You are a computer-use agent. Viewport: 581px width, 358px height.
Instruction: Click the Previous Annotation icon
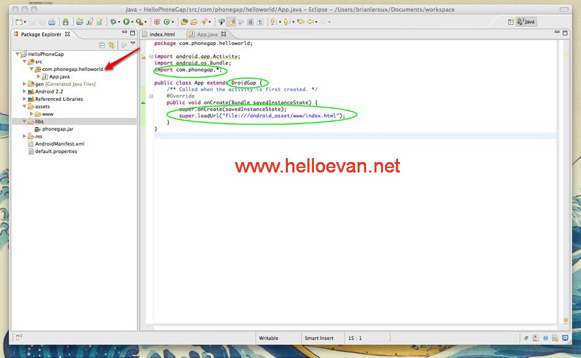pos(287,22)
